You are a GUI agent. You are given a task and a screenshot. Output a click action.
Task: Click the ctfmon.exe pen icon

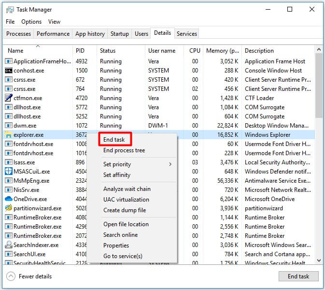coord(9,98)
